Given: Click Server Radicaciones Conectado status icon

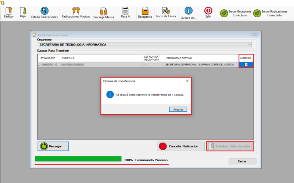Looking at the screenshot, I should (257, 13).
